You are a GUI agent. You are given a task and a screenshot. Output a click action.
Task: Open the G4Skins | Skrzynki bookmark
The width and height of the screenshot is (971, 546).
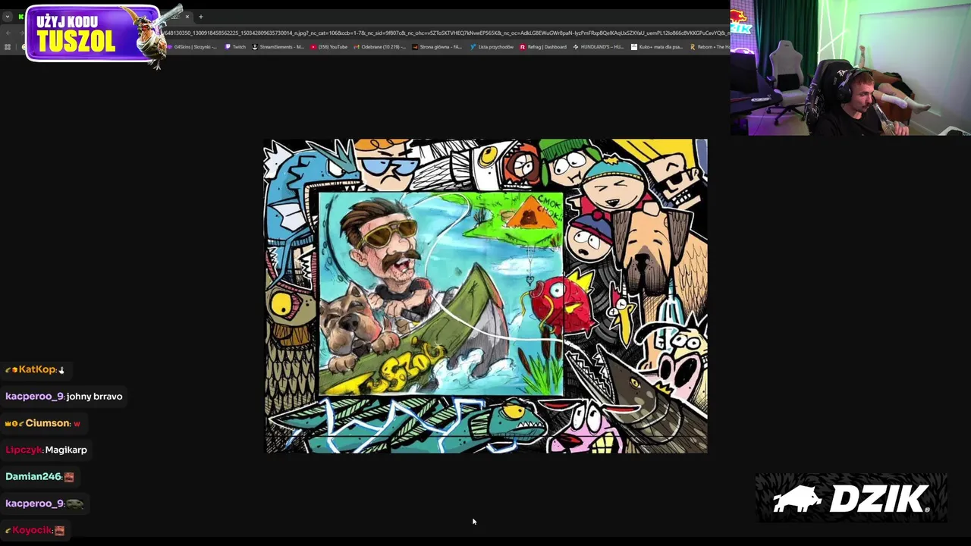coord(191,47)
